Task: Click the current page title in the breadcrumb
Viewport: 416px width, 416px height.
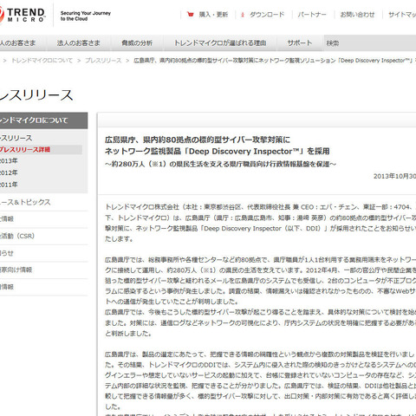Action: 275,61
